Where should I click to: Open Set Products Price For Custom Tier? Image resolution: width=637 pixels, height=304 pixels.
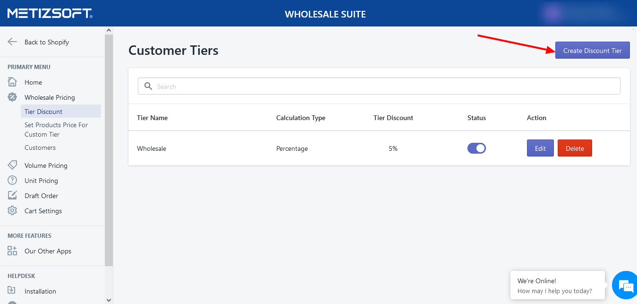(56, 130)
